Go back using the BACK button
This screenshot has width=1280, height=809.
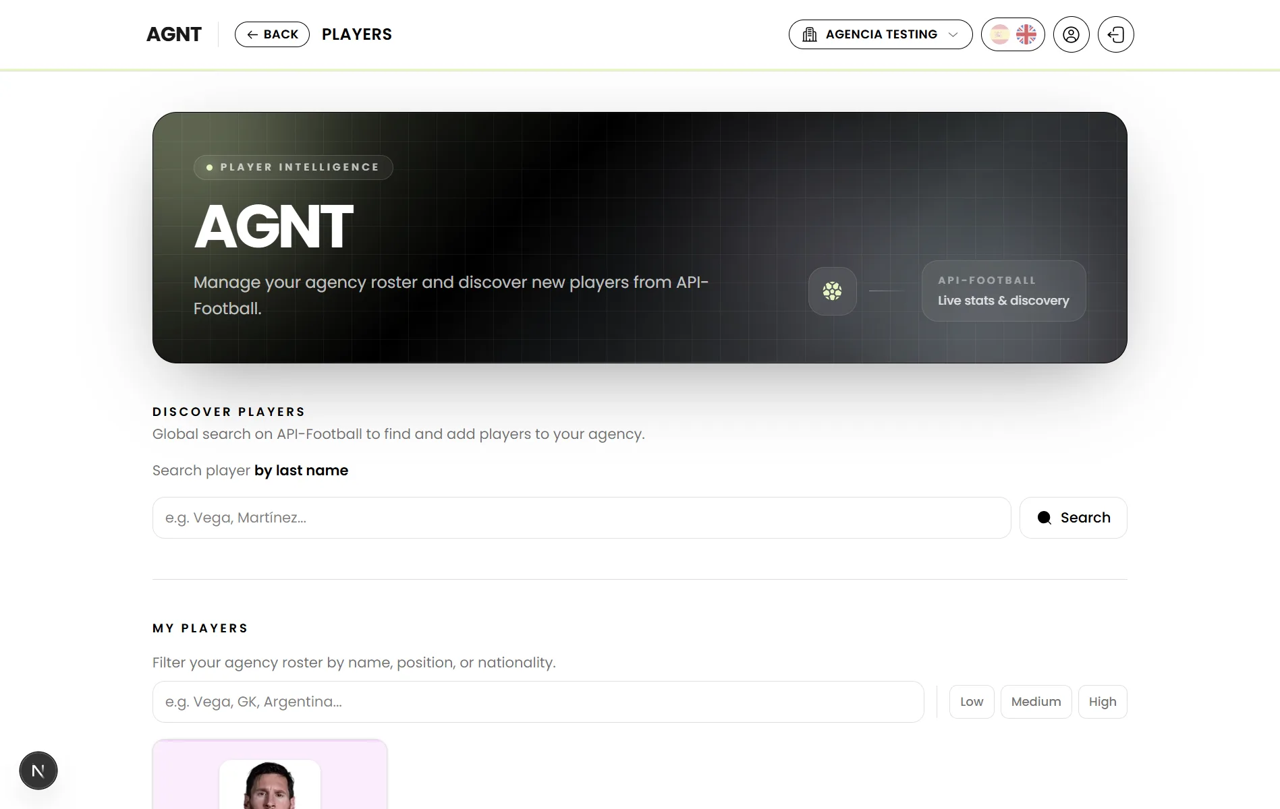pos(272,34)
